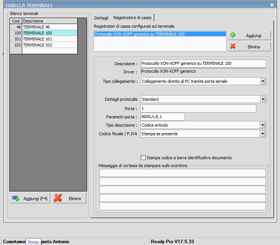This screenshot has width=280, height=245.
Task: Click the Parametri porta field
Action: (x=163, y=117)
